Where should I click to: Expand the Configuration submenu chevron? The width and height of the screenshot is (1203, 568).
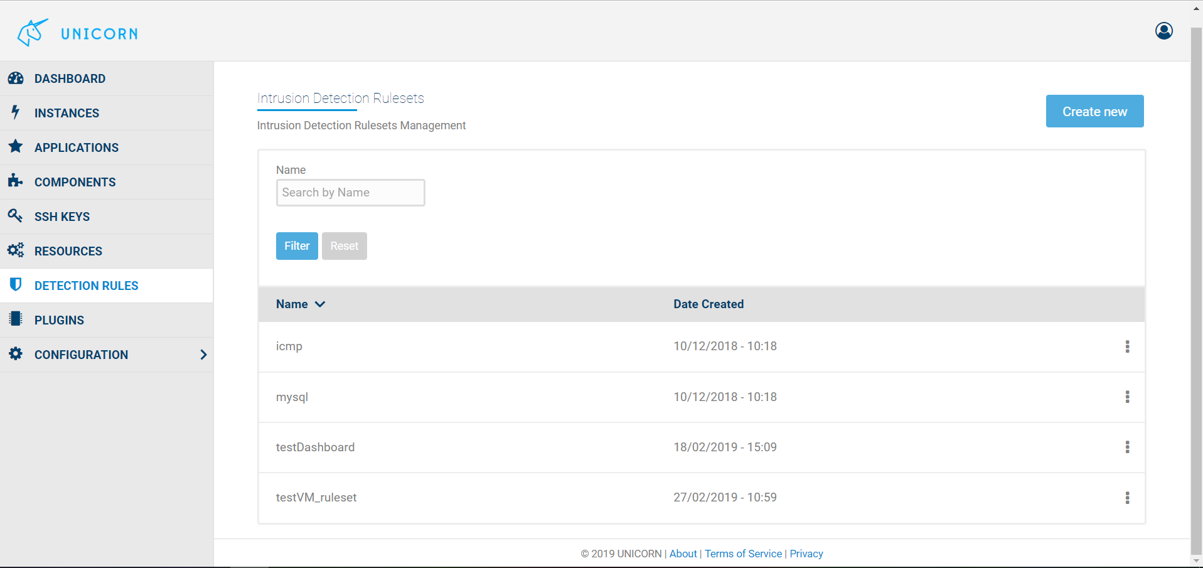(x=203, y=355)
